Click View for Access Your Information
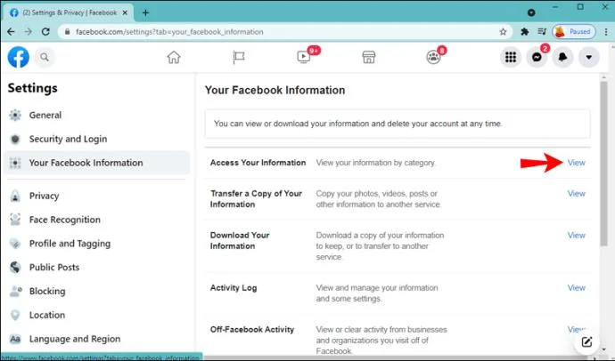Image resolution: width=615 pixels, height=361 pixels. [576, 163]
